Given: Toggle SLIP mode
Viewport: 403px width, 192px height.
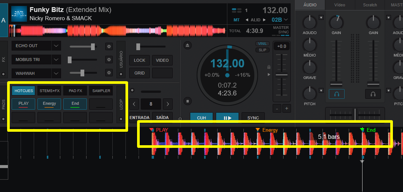Looking at the screenshot, I should [x=263, y=50].
